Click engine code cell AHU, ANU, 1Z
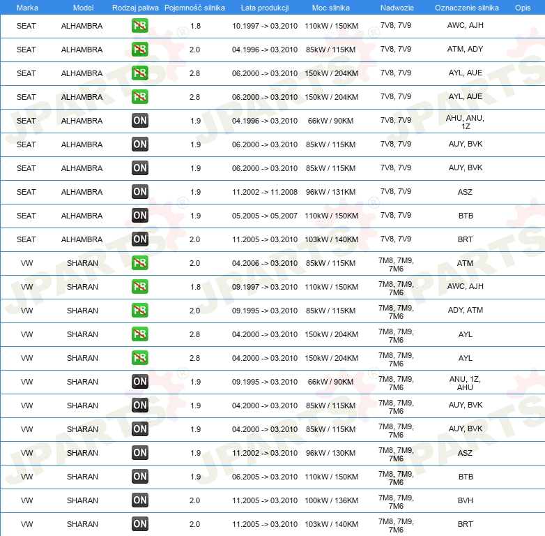The height and width of the screenshot is (536, 545). coord(466,122)
